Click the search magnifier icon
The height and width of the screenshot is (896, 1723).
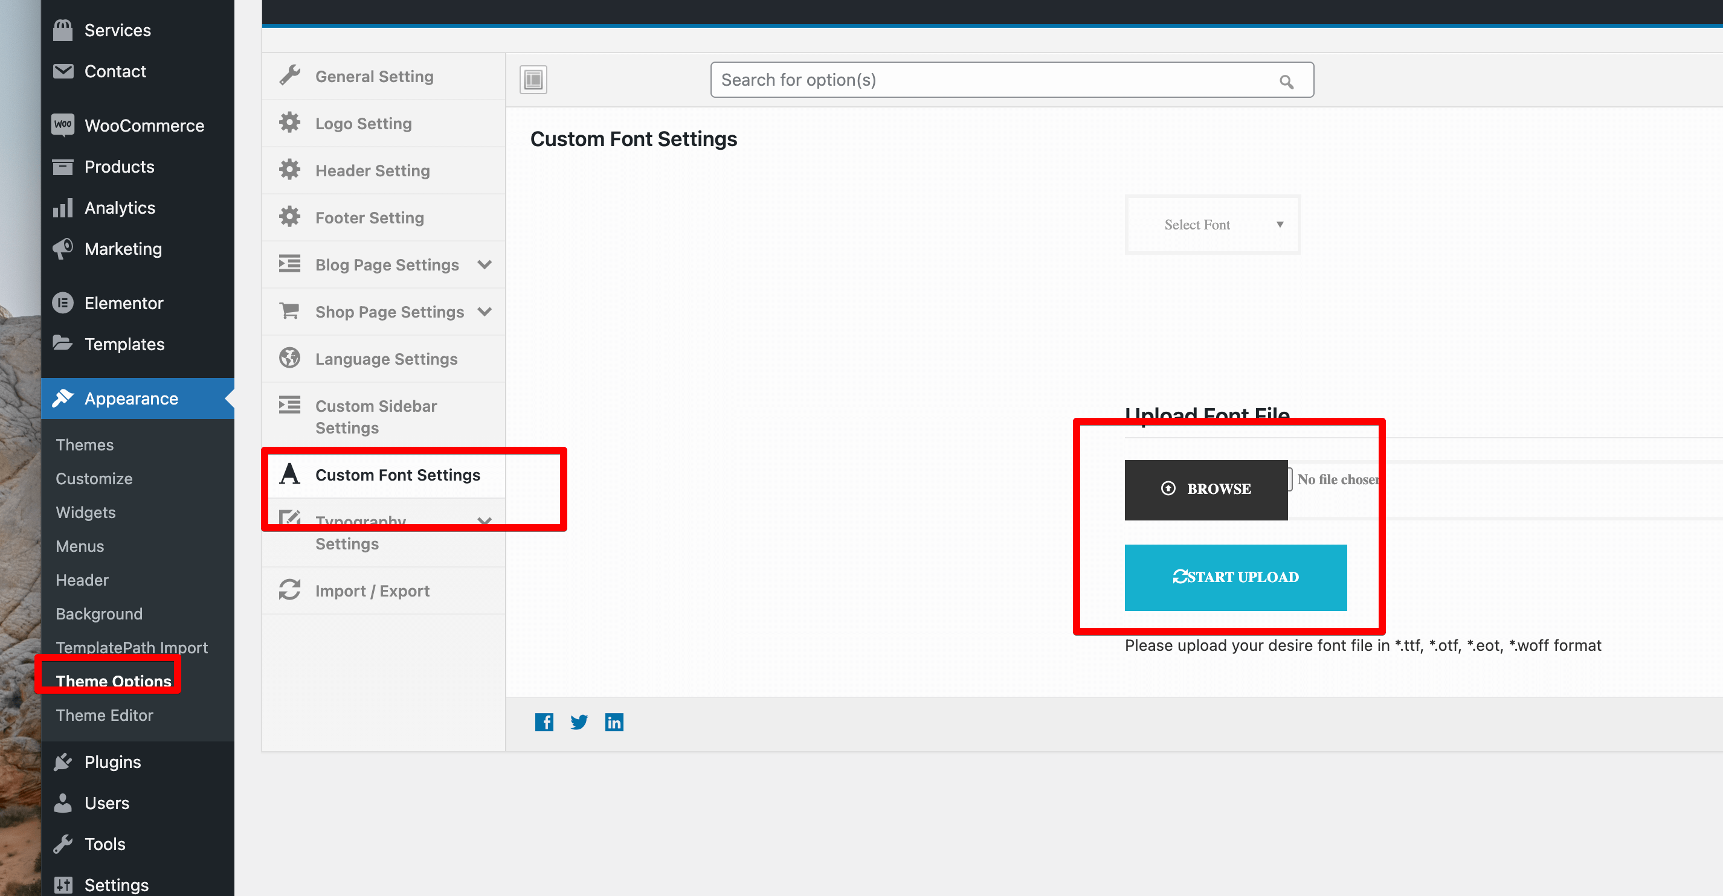coord(1286,82)
